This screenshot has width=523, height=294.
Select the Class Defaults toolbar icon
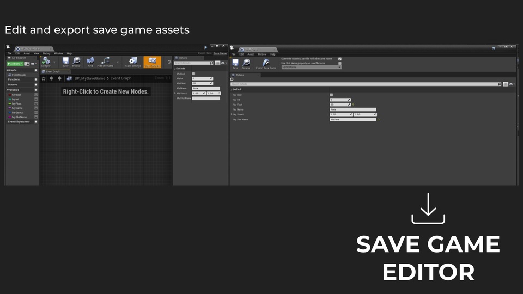coord(152,62)
